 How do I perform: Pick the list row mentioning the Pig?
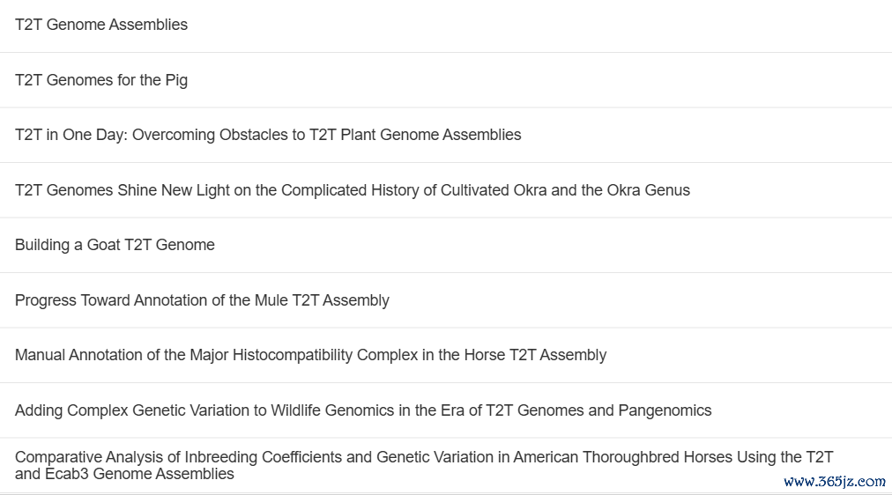[446, 80]
